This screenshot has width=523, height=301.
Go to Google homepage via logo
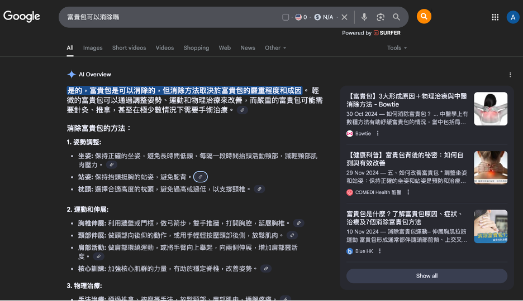tap(22, 17)
